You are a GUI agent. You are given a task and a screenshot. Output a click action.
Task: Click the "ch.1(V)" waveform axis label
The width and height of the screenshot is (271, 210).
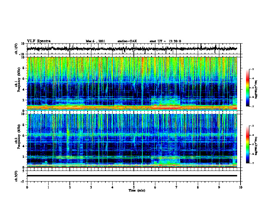(x=16, y=49)
